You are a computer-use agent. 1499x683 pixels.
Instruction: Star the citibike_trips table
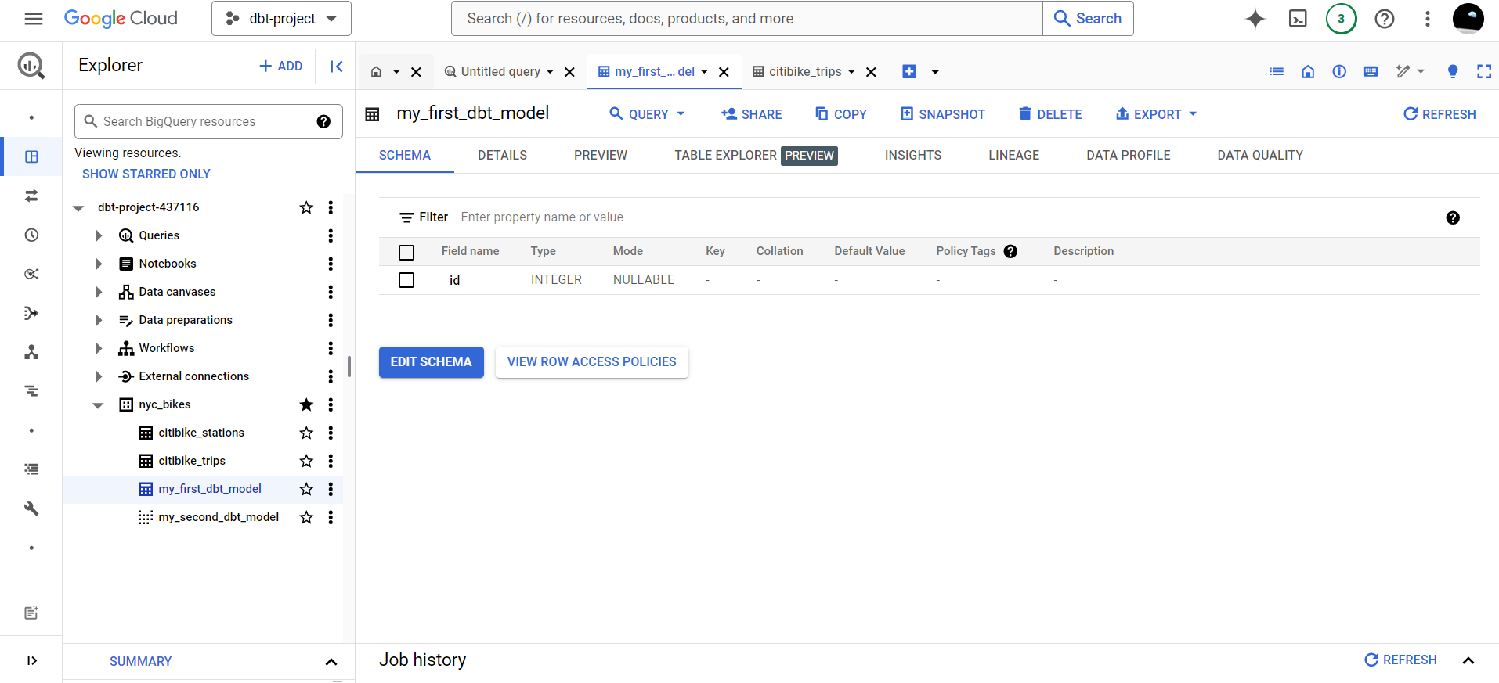tap(306, 461)
